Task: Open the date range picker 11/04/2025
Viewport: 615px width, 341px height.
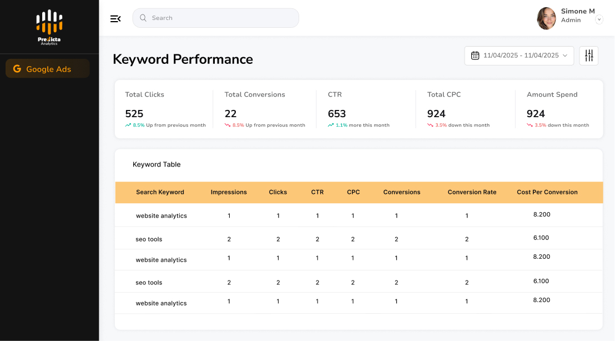Action: 520,56
